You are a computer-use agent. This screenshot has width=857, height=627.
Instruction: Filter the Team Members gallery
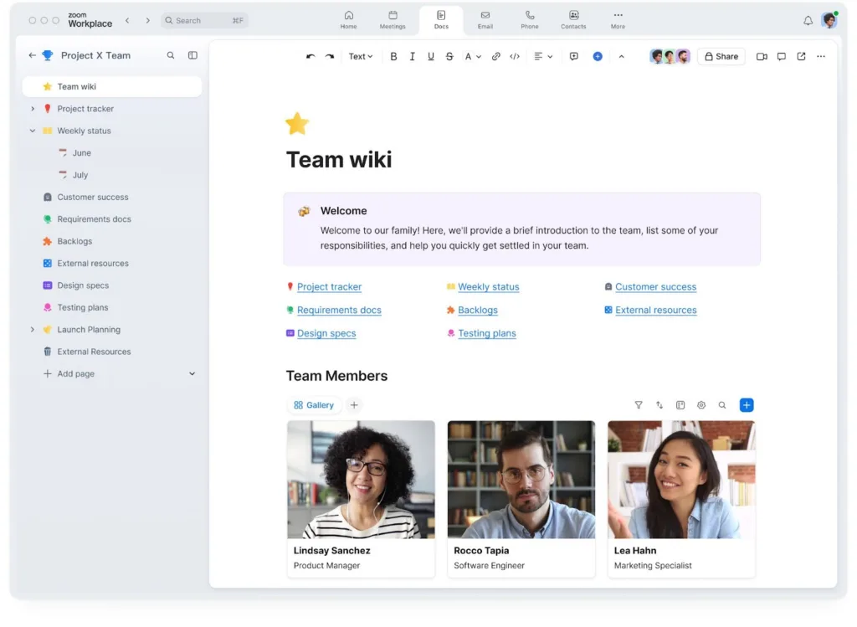point(639,404)
